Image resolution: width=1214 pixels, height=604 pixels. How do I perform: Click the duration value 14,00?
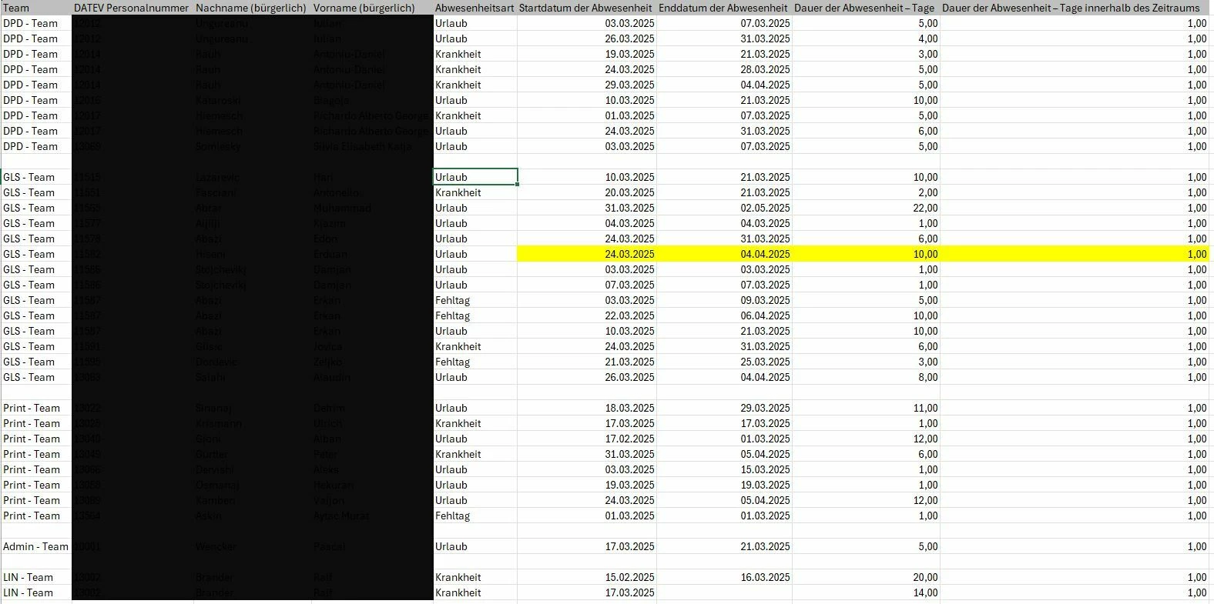(925, 592)
